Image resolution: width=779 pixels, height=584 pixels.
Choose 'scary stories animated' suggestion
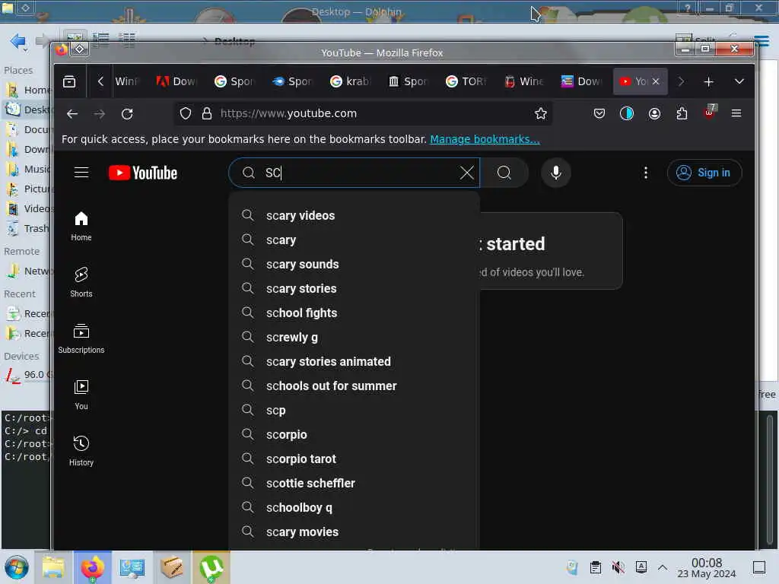[355, 361]
